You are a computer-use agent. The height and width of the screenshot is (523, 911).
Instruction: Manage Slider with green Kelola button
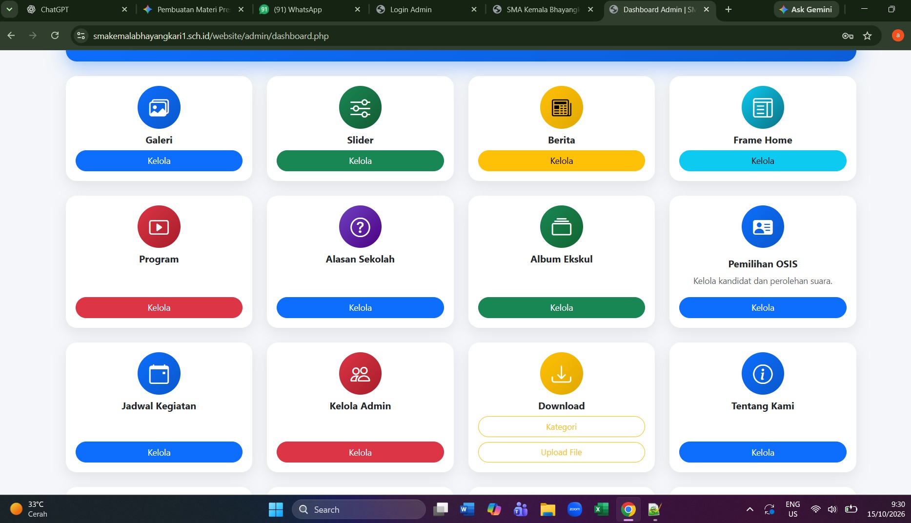360,161
